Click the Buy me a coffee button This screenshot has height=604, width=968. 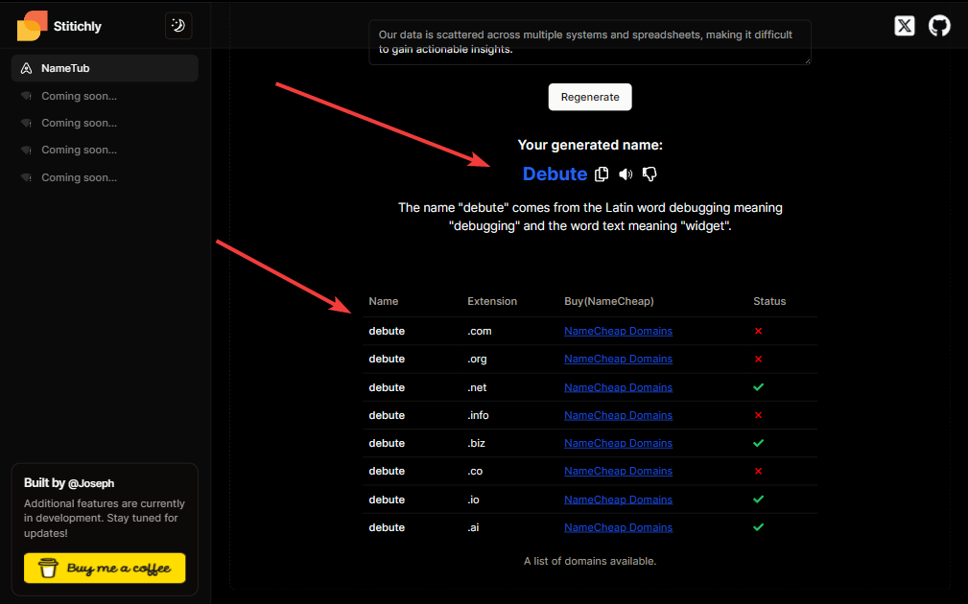click(105, 568)
